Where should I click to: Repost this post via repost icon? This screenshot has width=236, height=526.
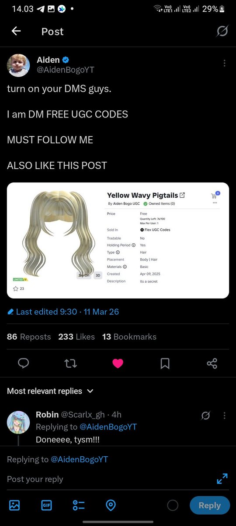pos(70,363)
